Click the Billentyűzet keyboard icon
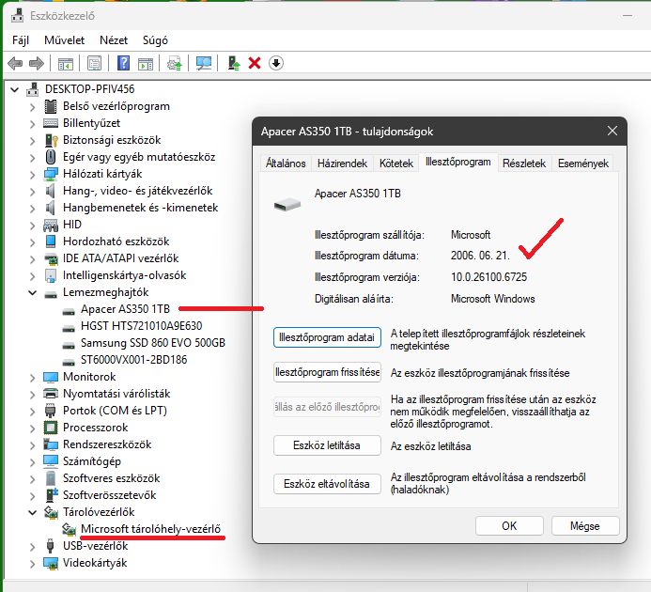Image resolution: width=651 pixels, height=592 pixels. click(x=51, y=123)
